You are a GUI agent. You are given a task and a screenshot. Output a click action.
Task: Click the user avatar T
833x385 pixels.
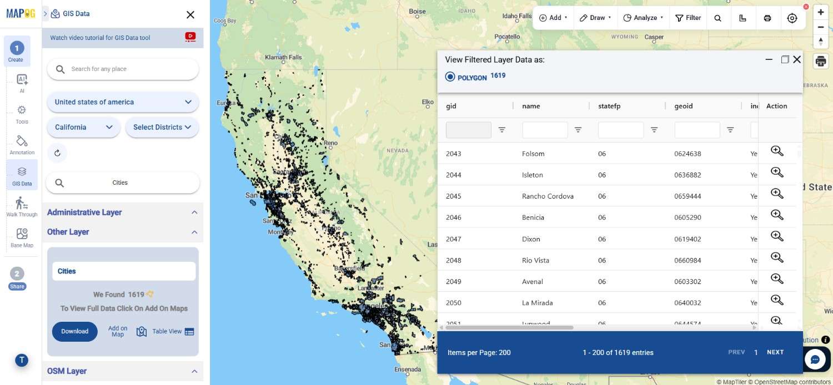22,361
